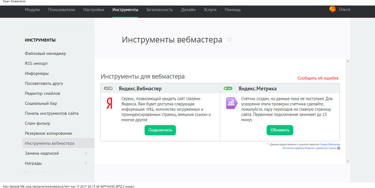This screenshot has width=375, height=188.
Task: Click Отключить сервисы Яндекса link
Action: [x=309, y=148]
